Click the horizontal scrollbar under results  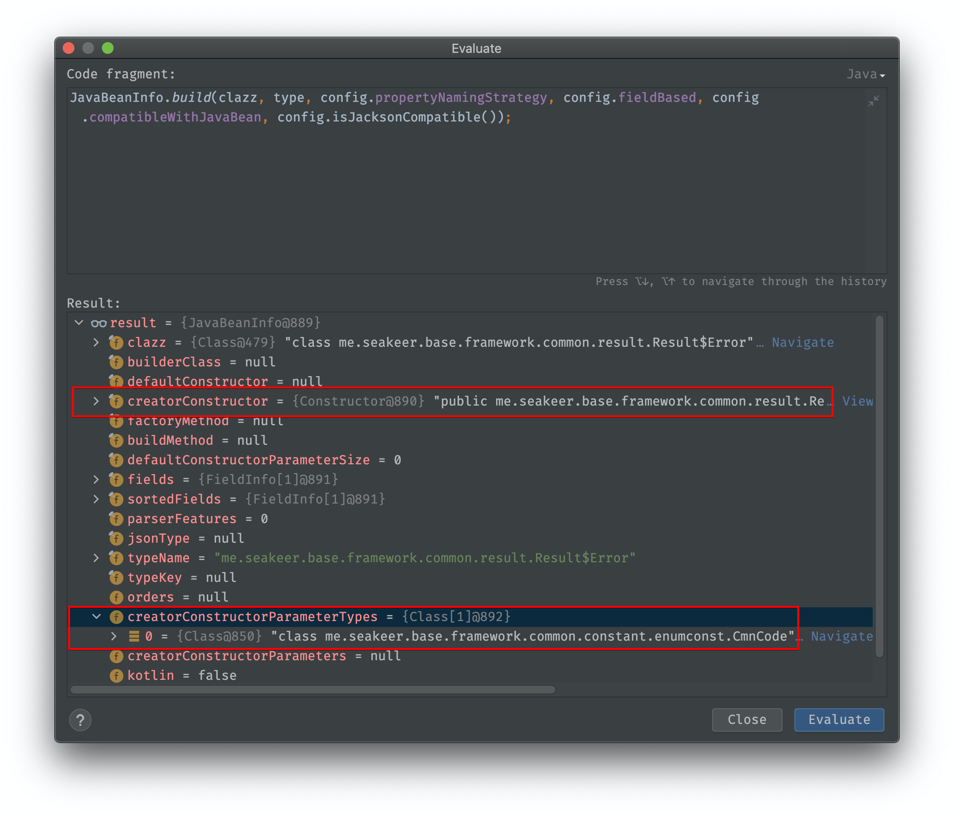tap(313, 690)
